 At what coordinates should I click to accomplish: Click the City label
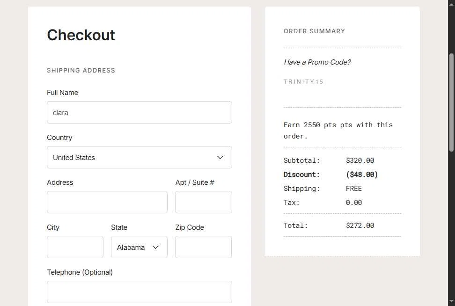pos(53,227)
